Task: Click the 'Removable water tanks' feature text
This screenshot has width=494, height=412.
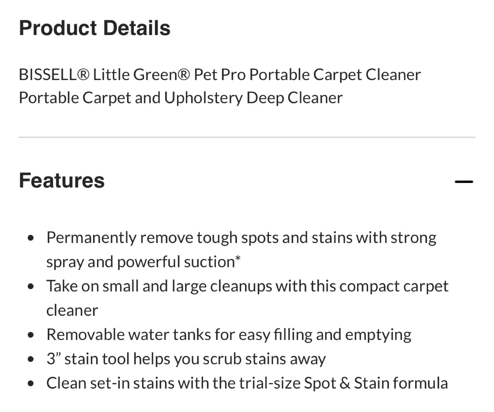Action: tap(229, 335)
